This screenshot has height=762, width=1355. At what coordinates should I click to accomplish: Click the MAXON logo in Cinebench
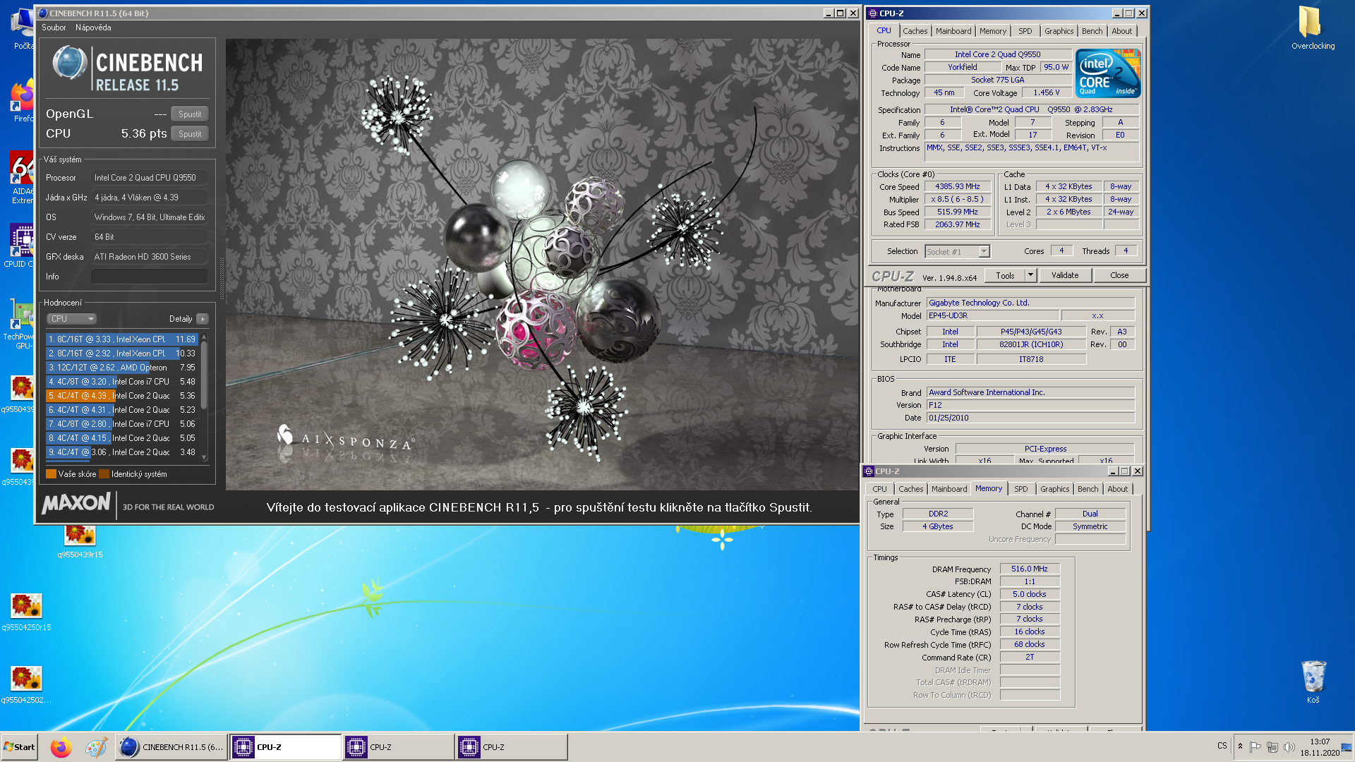[76, 504]
